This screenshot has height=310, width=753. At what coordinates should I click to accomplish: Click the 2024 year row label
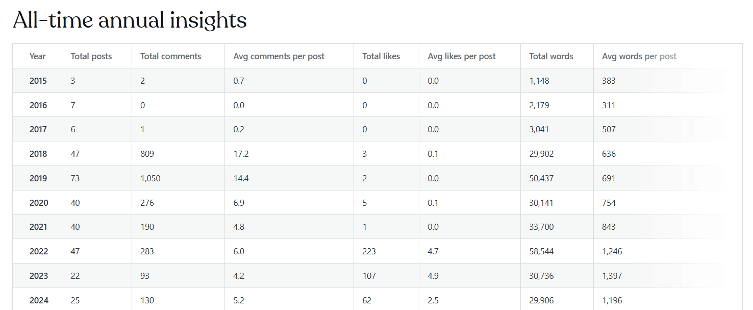[x=39, y=300]
